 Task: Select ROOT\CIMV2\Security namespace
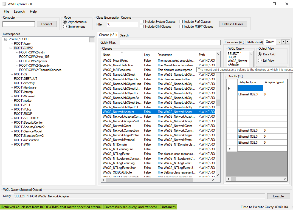pyautogui.click(x=34, y=66)
